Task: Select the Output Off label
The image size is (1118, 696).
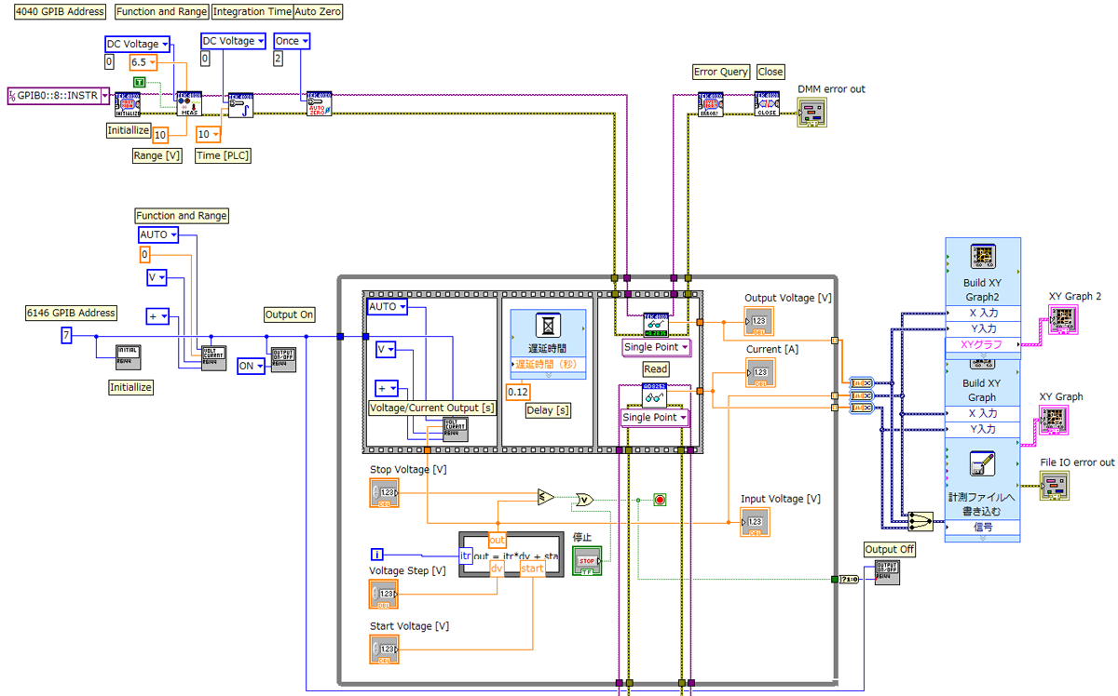Action: pos(889,550)
